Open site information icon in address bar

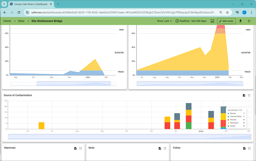pos(27,12)
